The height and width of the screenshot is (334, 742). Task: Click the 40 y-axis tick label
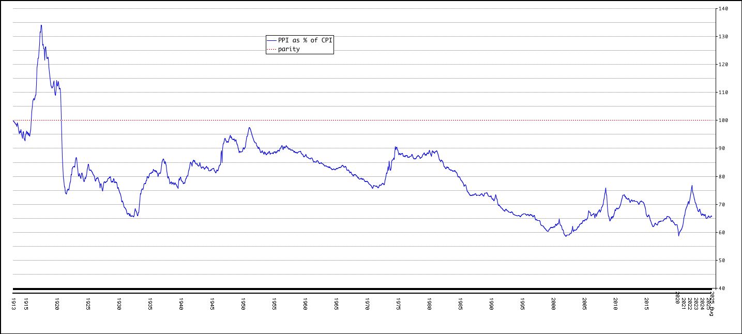[721, 289]
